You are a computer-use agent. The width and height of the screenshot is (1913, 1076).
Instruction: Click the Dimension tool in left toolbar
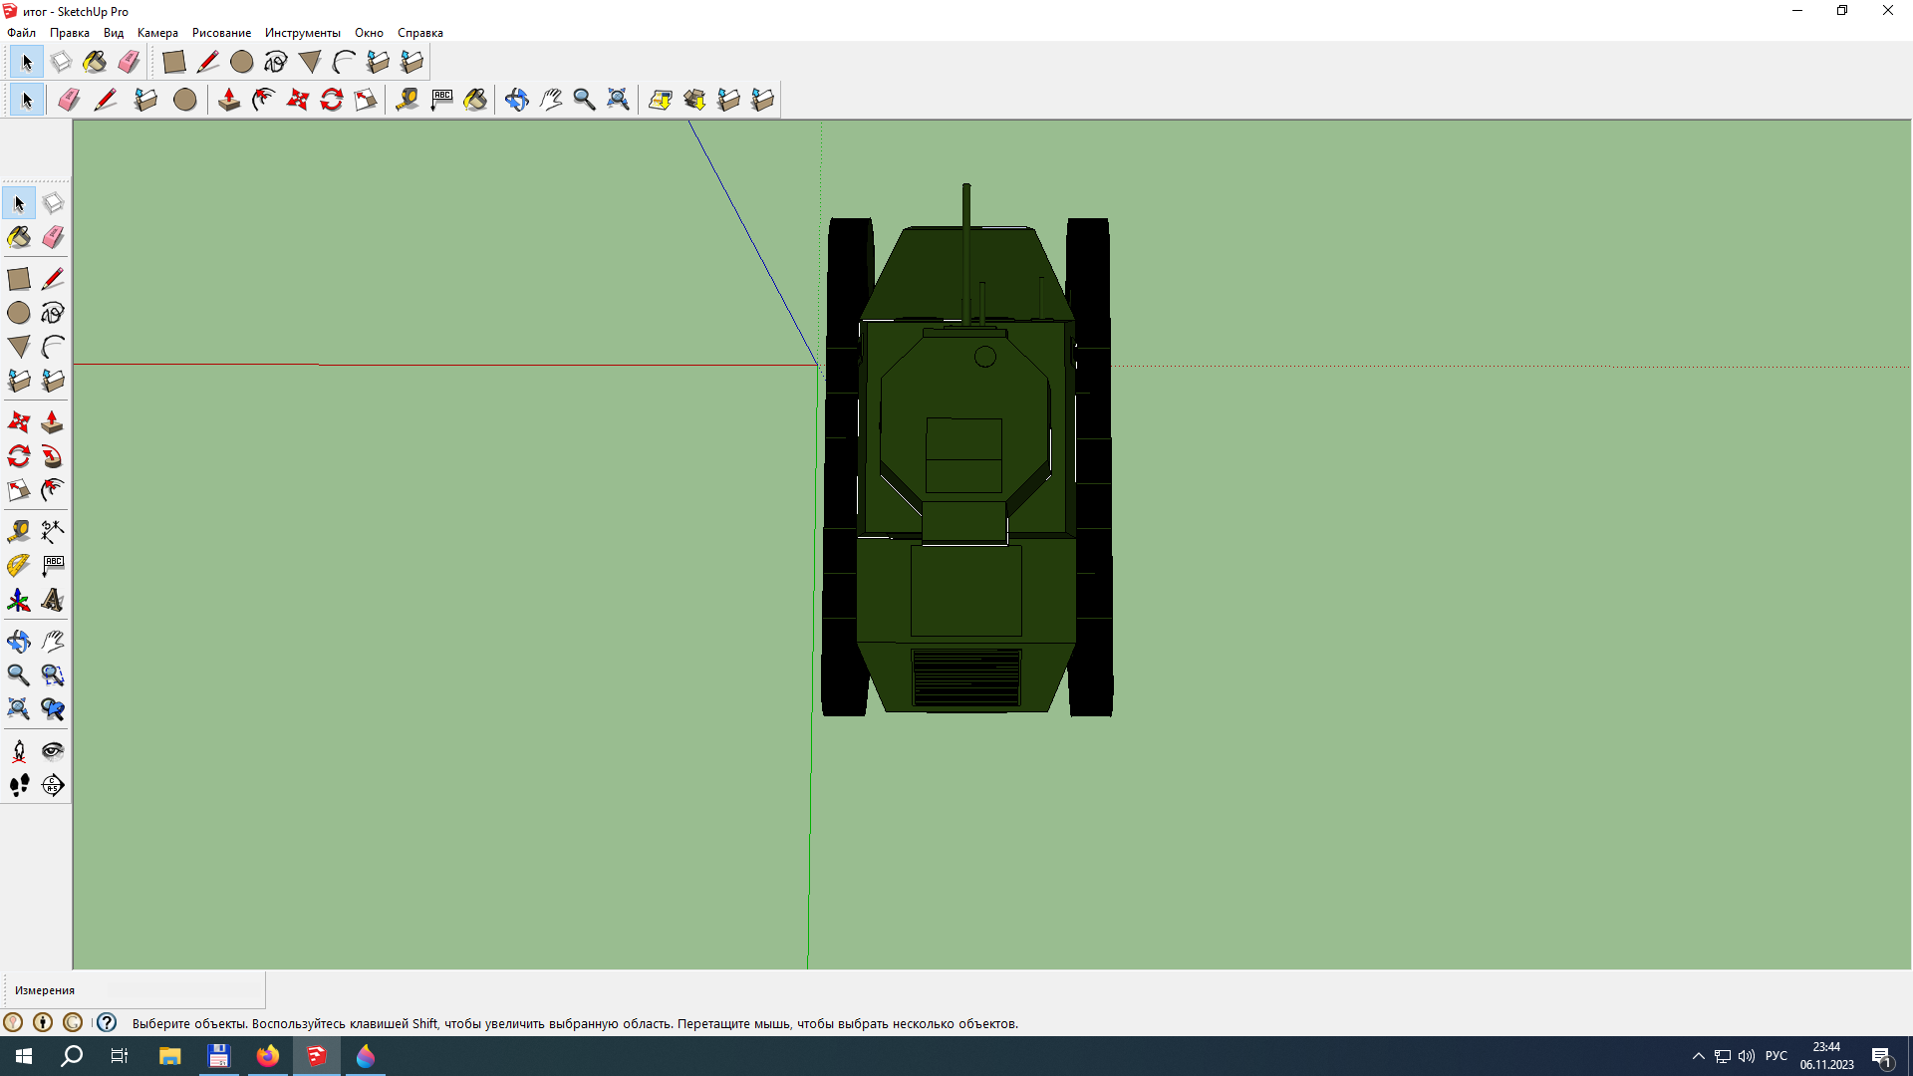pyautogui.click(x=53, y=531)
